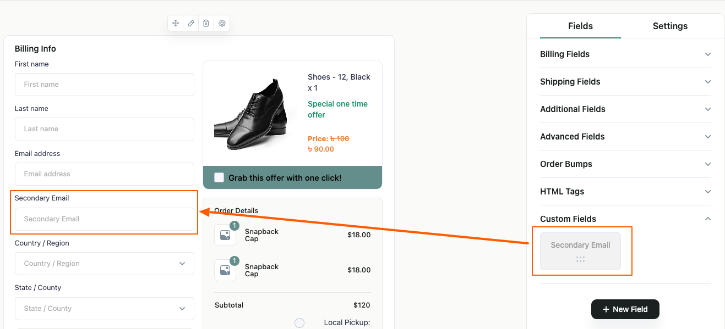Expand the HTML Tags section

pos(625,192)
